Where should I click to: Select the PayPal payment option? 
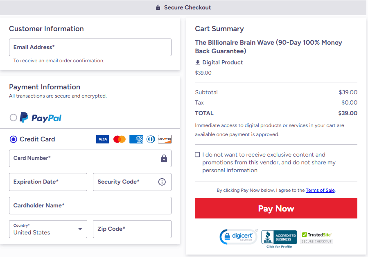pos(13,118)
